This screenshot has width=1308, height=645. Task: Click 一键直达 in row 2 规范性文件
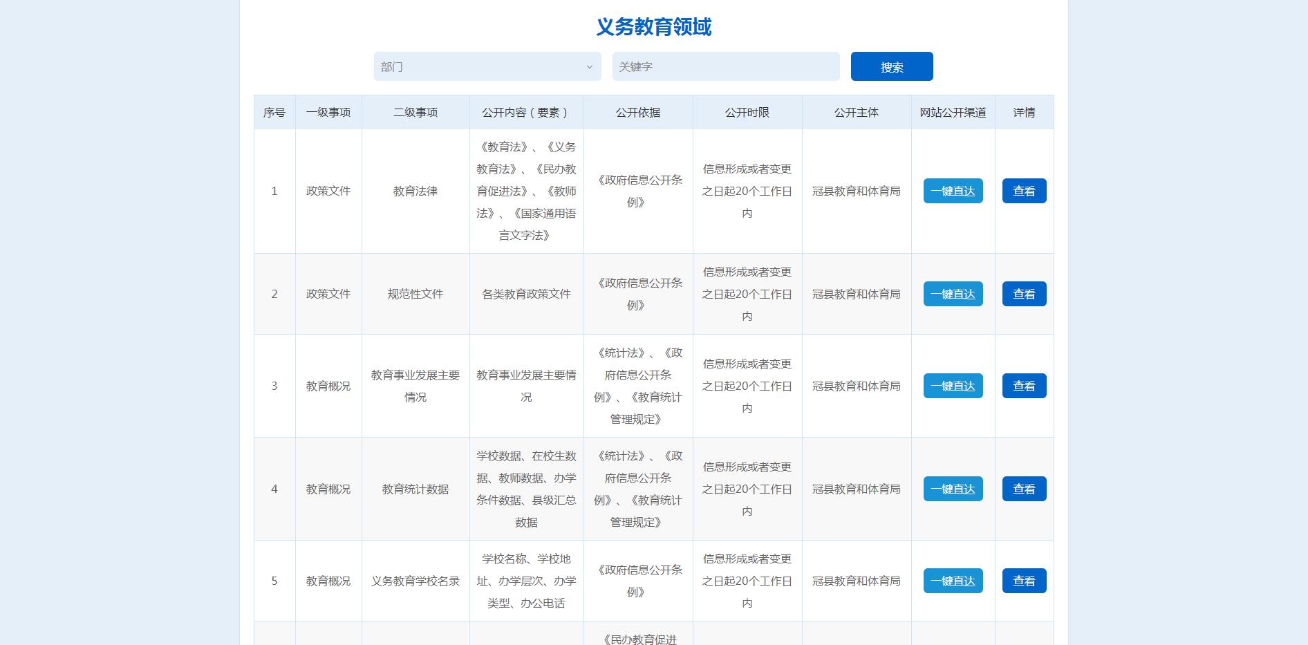coord(953,294)
